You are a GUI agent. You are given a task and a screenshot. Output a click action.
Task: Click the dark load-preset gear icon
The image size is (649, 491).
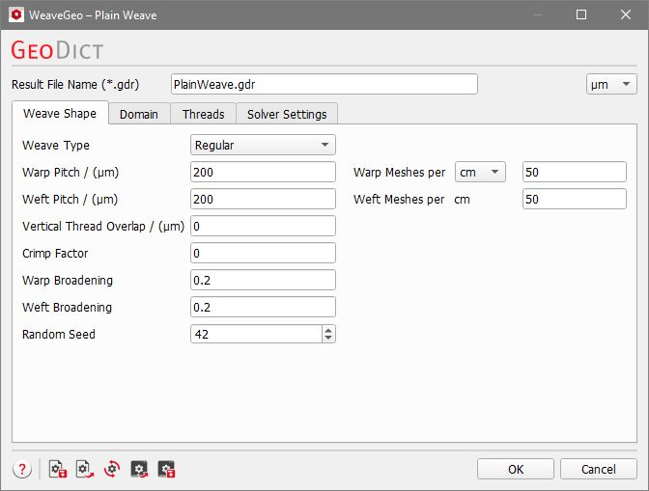point(139,469)
